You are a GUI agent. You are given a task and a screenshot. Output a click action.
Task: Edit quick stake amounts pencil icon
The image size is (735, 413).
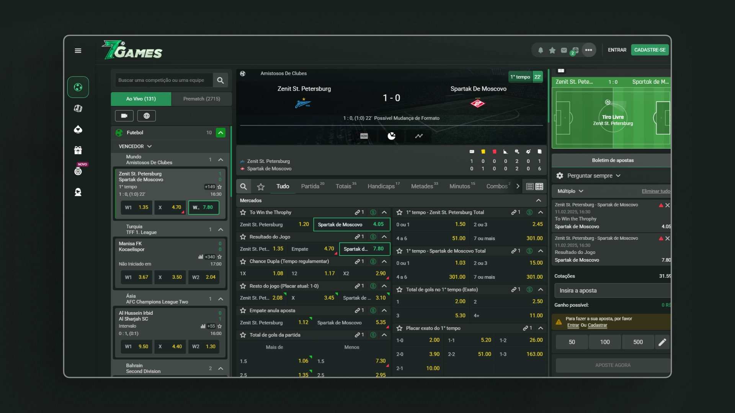(662, 342)
